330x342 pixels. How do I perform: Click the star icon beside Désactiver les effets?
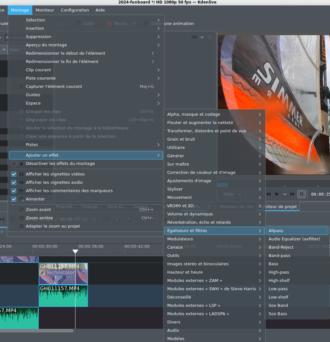point(21,164)
